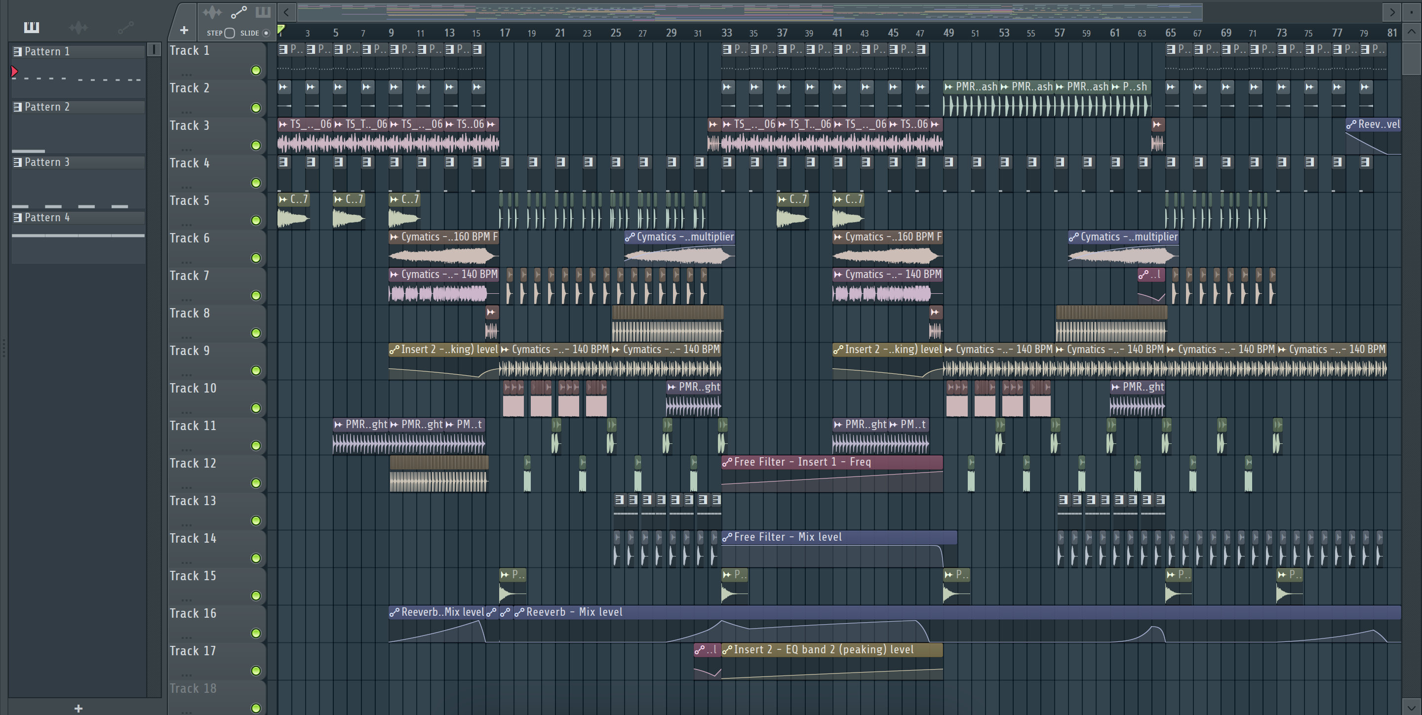
Task: Click automation icon of small clip on Track 7
Action: 1144,275
